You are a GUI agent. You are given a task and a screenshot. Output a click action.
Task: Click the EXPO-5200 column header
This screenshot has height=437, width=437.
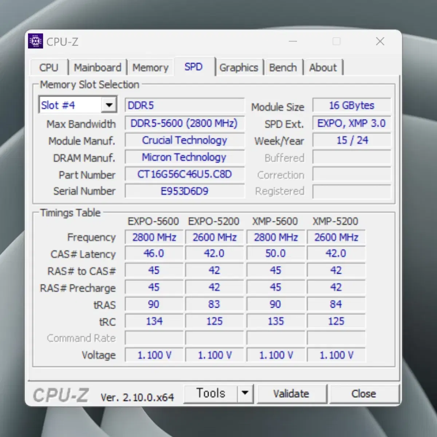point(214,221)
